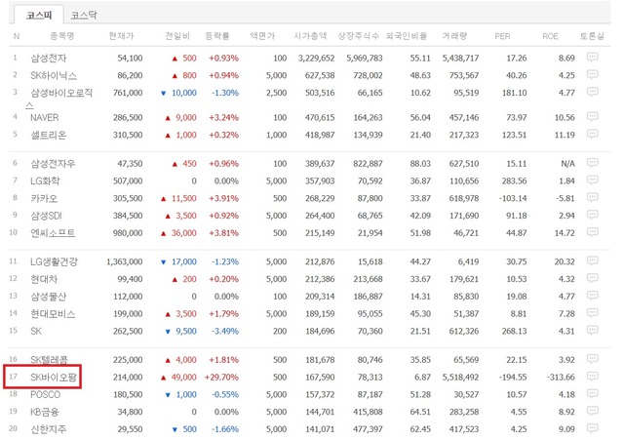Open the 엔씨소프트 stock link

tap(53, 233)
